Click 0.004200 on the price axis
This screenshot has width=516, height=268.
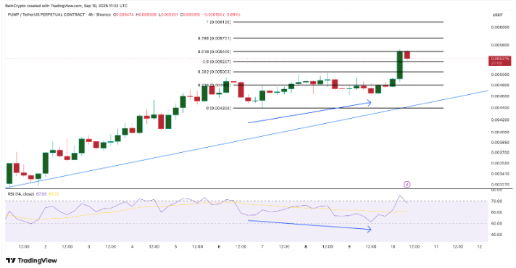point(500,120)
